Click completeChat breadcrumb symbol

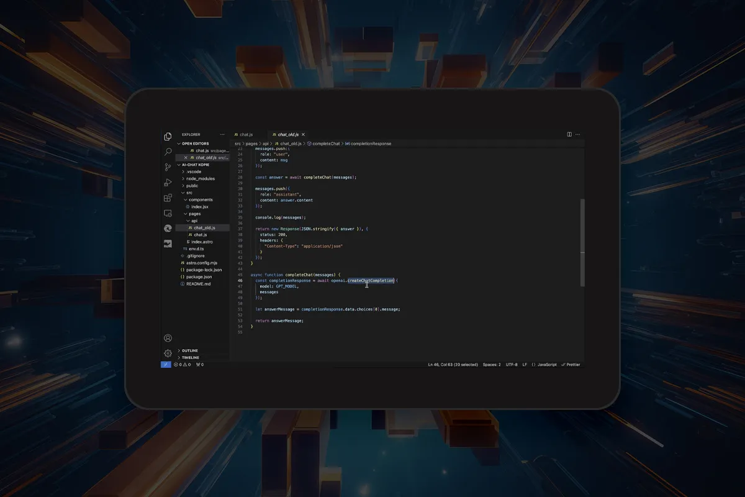pyautogui.click(x=326, y=144)
